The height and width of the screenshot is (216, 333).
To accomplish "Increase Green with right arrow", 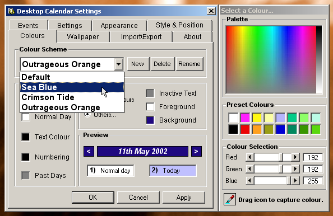I will tap(295, 169).
